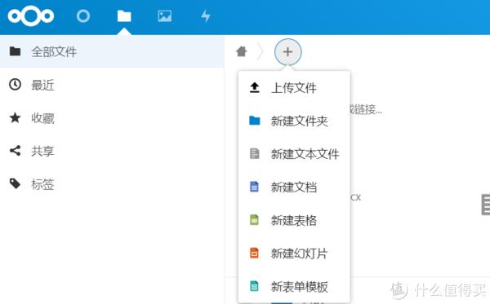Open 共享 shares in the sidebar
The height and width of the screenshot is (304, 490).
click(112, 151)
